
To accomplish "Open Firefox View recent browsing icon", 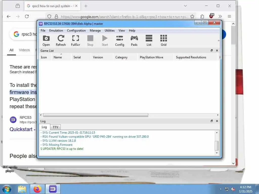I will 18,6.
